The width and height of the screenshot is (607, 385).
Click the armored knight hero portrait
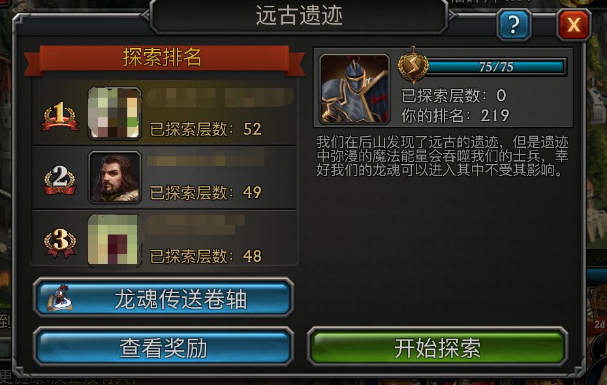point(354,89)
